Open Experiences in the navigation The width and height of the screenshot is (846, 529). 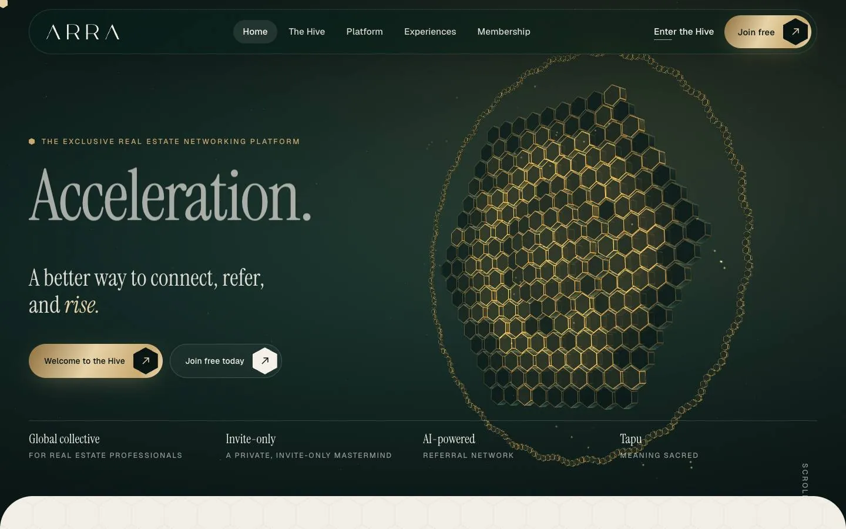(x=430, y=32)
